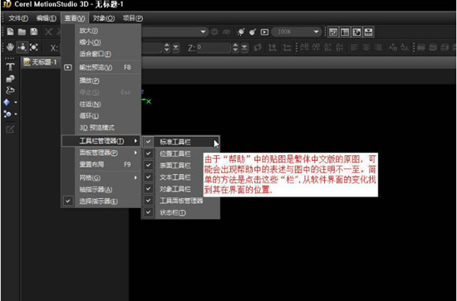Viewport: 457px width, 301px height.
Task: Choose 播放 from the View menu
Action: click(x=101, y=80)
